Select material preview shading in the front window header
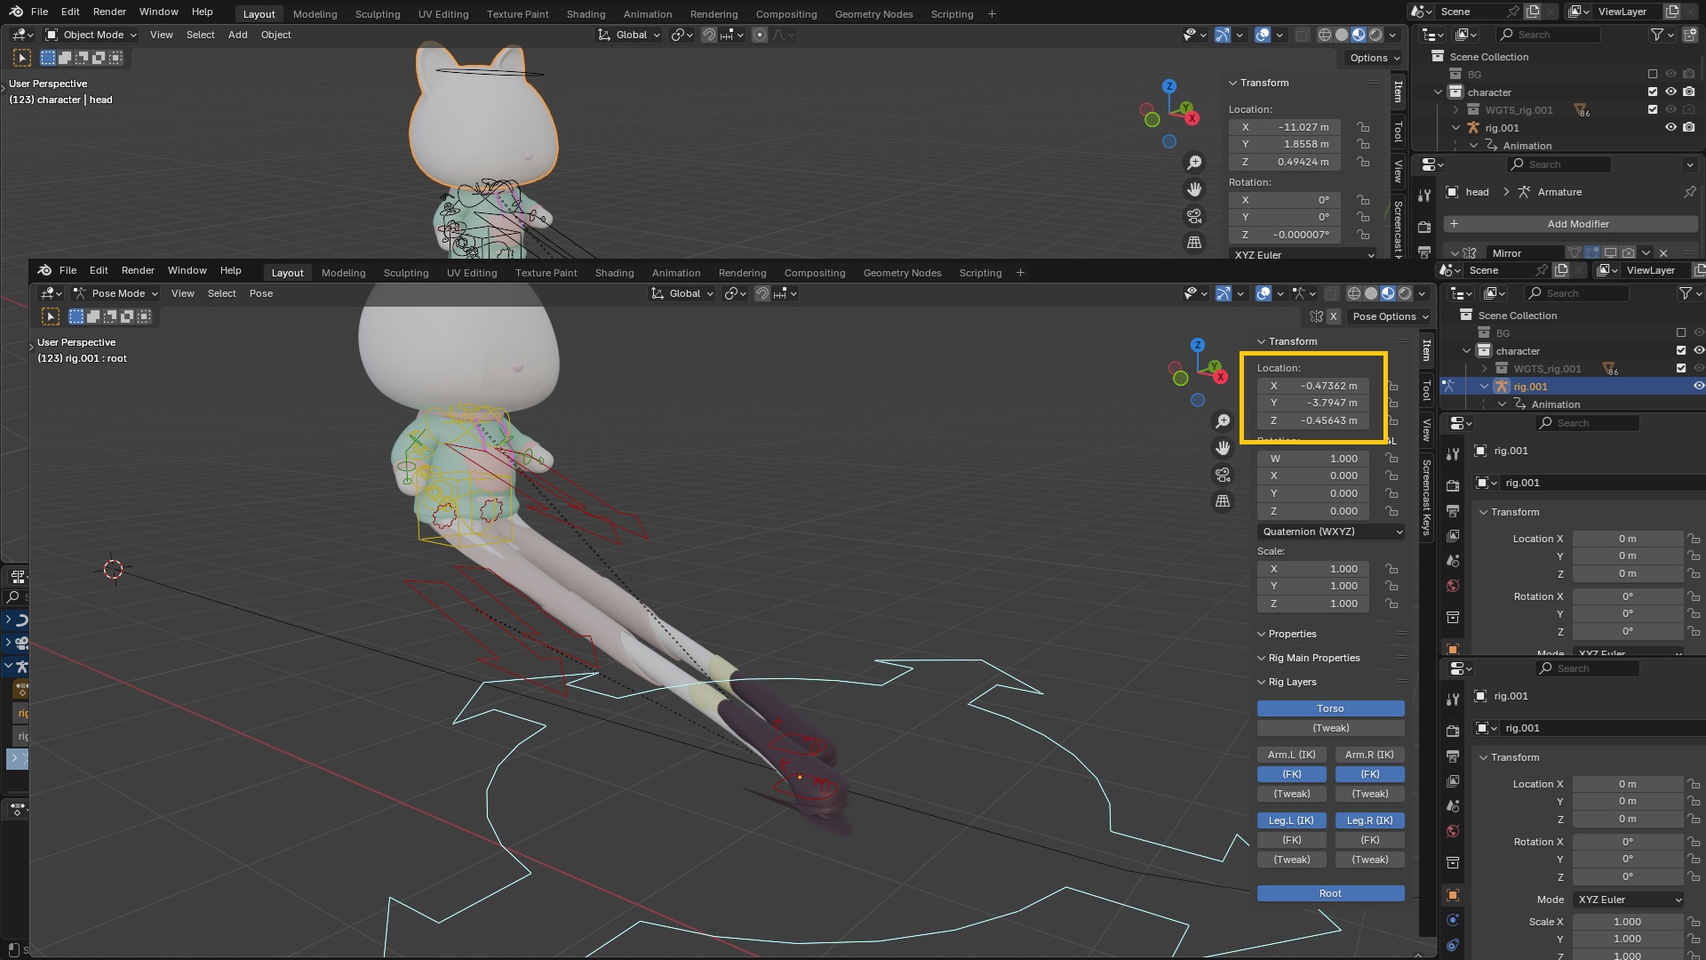Image resolution: width=1706 pixels, height=960 pixels. 1388,293
